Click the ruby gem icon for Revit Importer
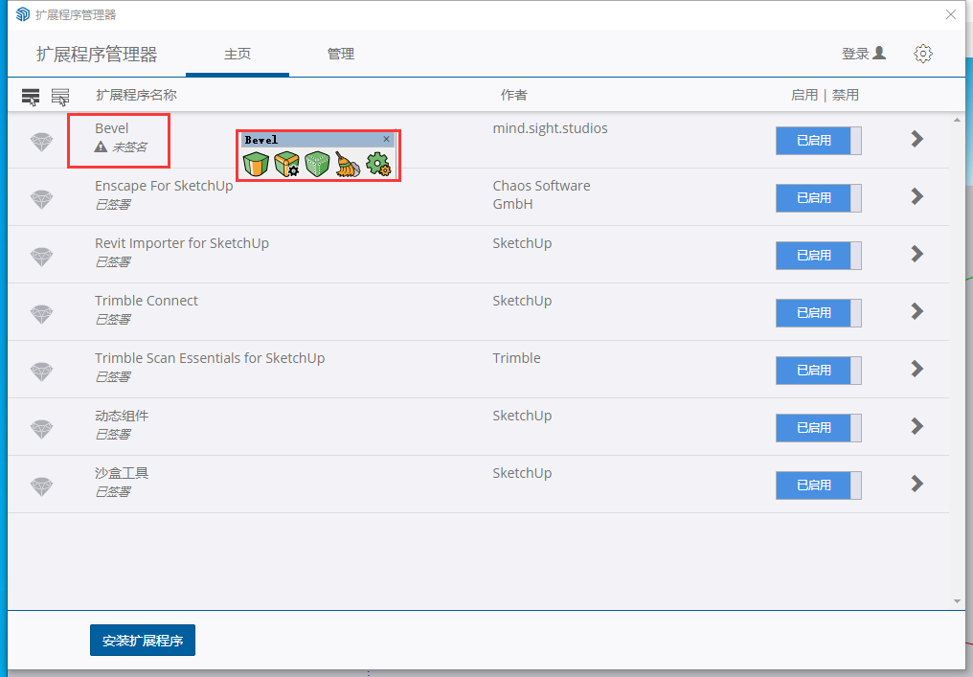The height and width of the screenshot is (677, 973). pyautogui.click(x=41, y=257)
